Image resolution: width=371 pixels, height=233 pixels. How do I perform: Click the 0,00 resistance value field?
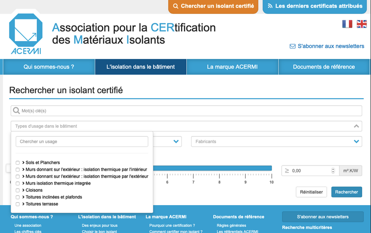310,171
